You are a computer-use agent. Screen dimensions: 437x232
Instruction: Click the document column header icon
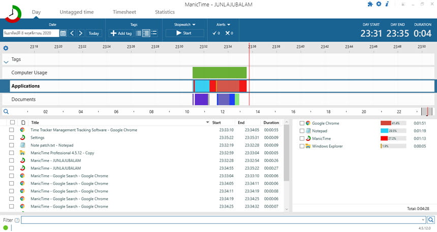[23, 123]
